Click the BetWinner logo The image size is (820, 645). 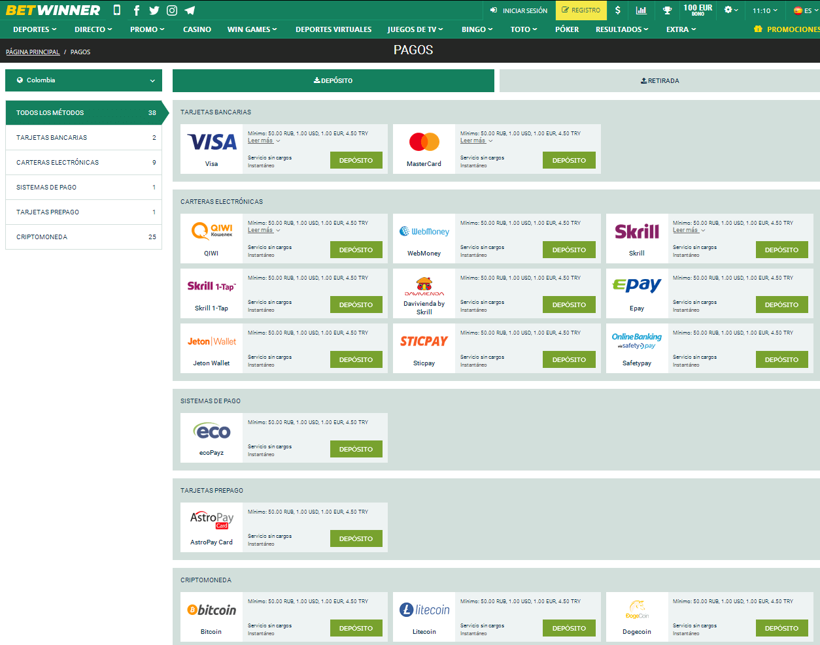(53, 10)
